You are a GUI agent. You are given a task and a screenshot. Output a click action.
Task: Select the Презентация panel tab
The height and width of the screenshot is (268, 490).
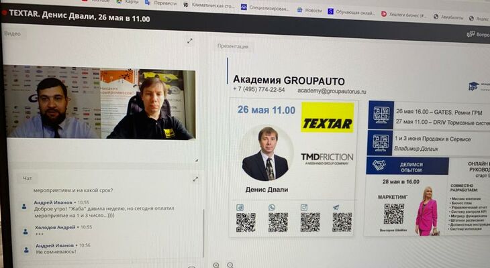233,46
